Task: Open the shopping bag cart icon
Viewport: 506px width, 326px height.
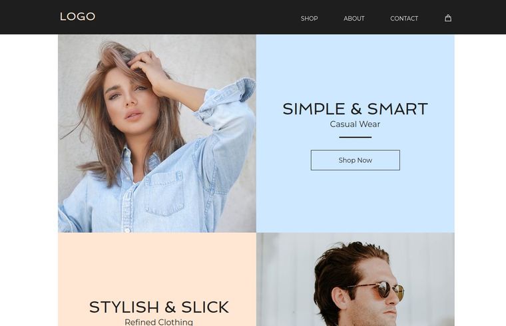Action: [448, 18]
